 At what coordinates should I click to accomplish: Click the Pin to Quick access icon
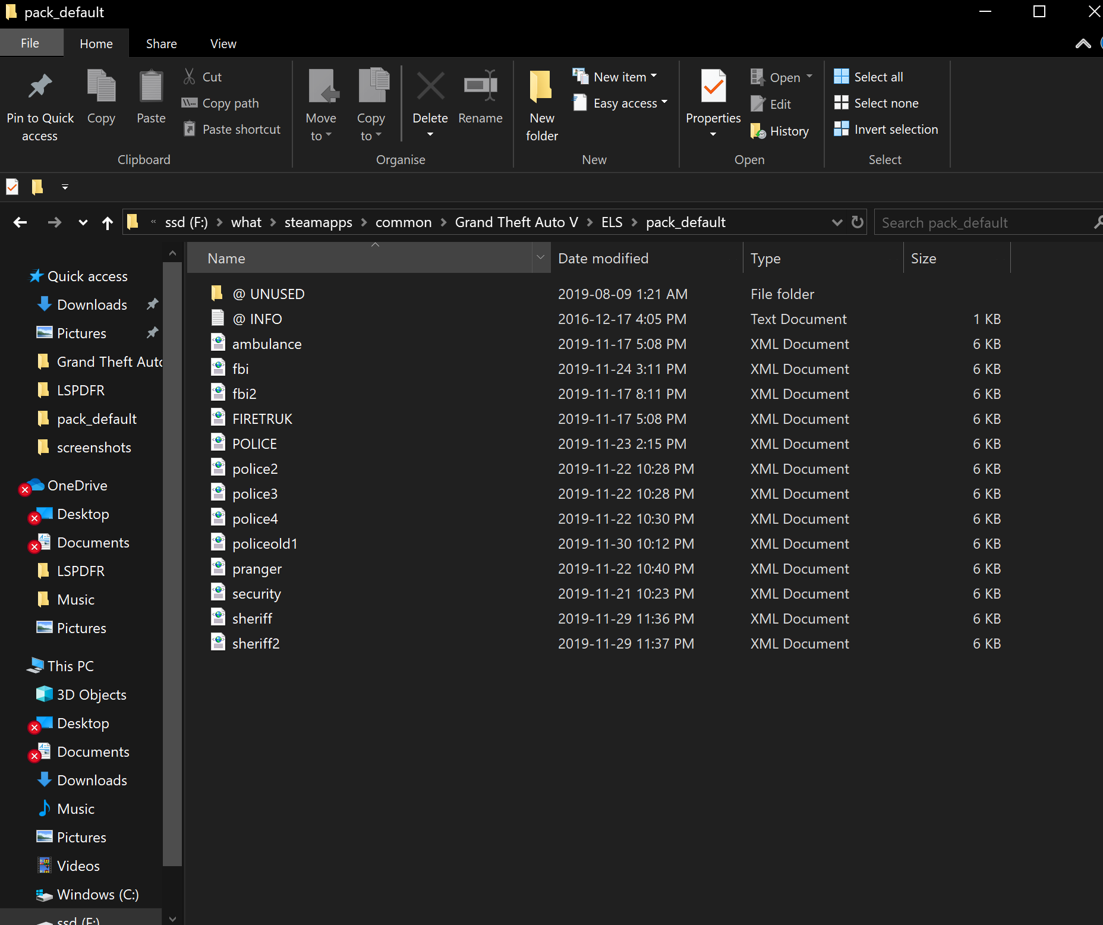tap(40, 87)
